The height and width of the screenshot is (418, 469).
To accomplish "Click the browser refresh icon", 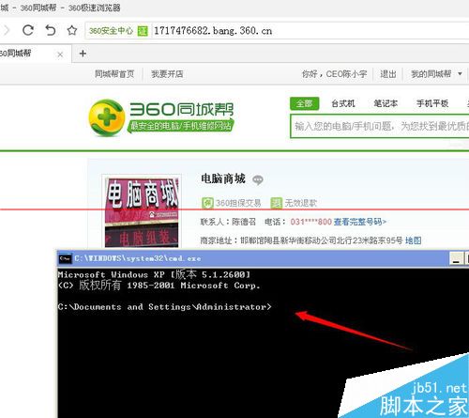I will (x=28, y=30).
